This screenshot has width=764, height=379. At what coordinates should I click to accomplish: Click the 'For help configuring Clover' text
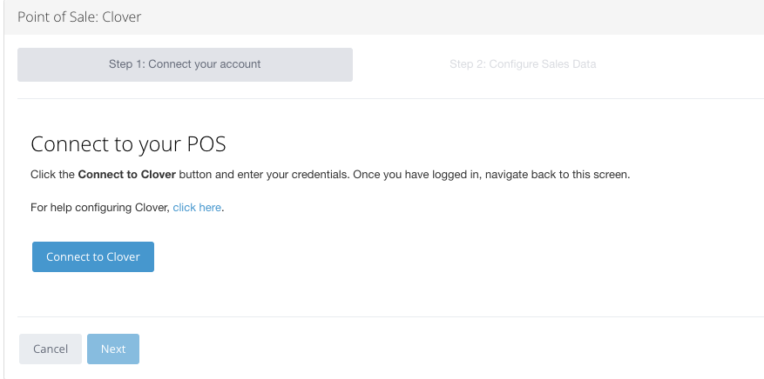coord(100,208)
